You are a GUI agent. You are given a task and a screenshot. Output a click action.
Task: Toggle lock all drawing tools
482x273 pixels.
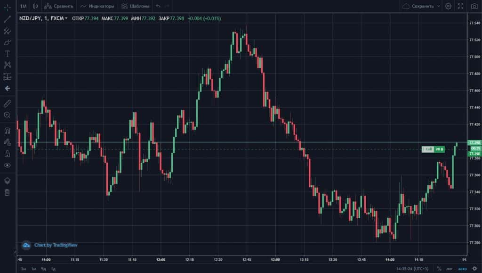coord(7,154)
